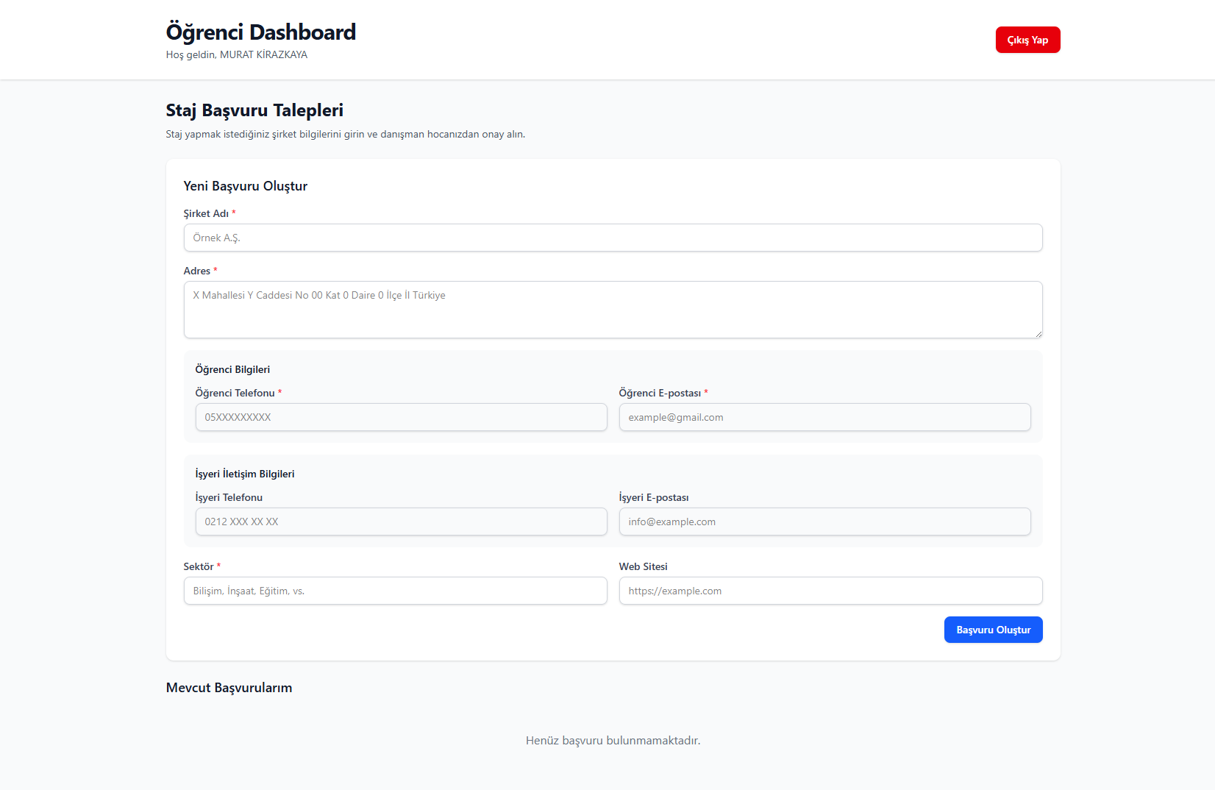
Task: Grab the Adres textarea resize handle
Action: (x=1038, y=334)
